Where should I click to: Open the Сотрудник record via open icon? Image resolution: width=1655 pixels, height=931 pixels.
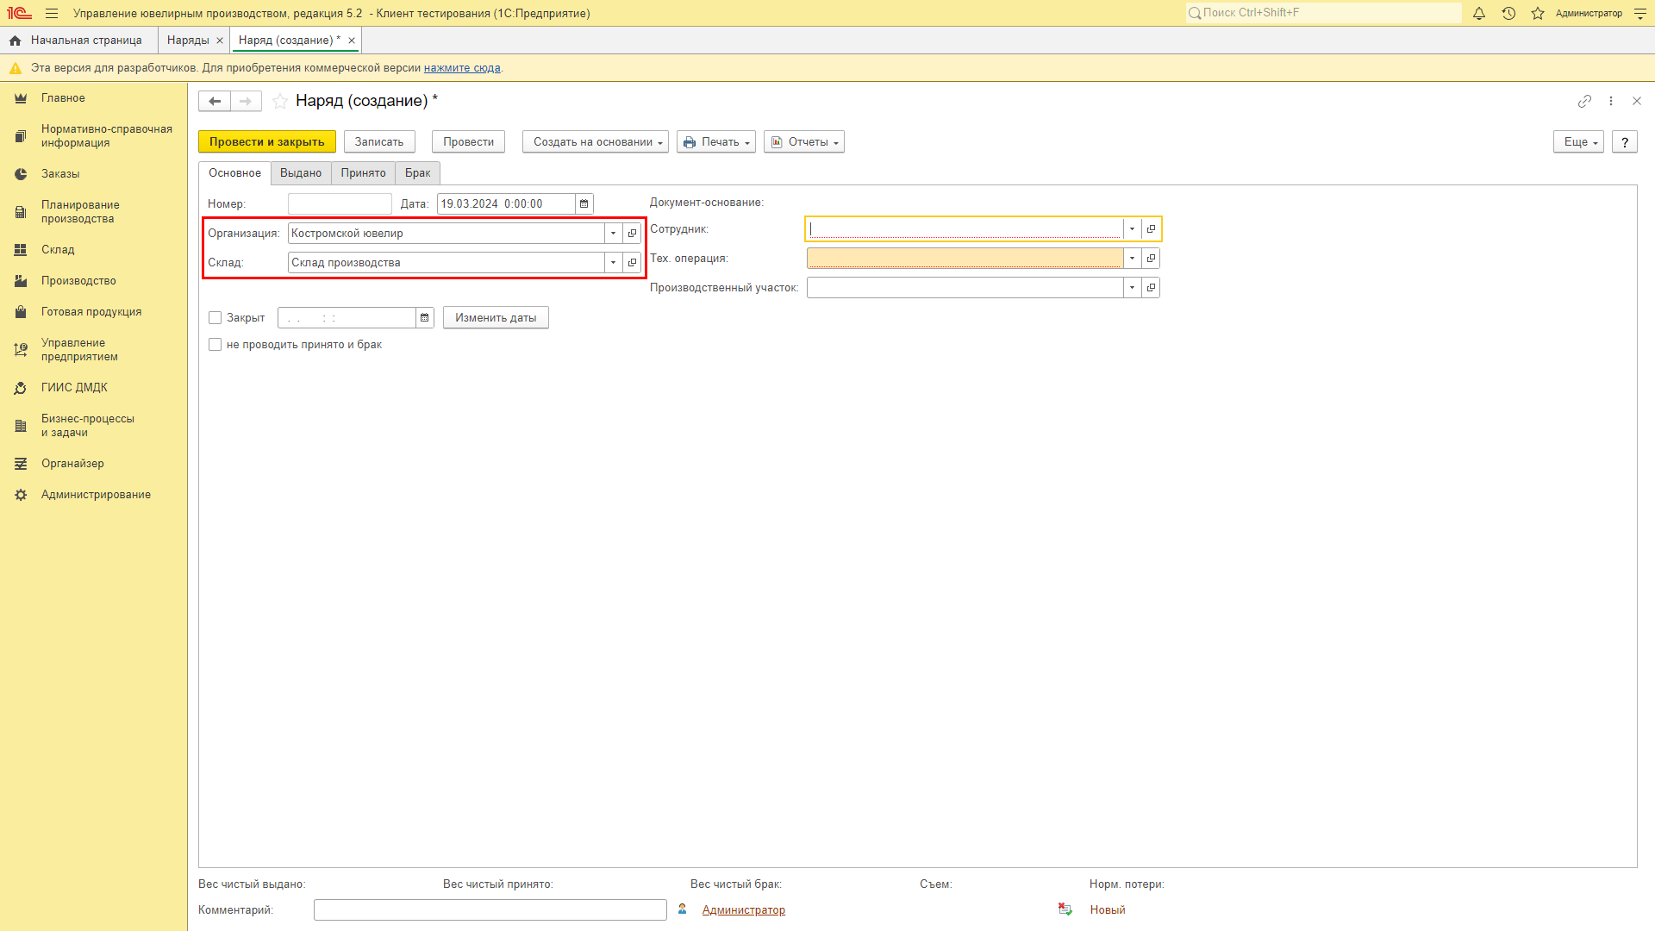(1151, 229)
